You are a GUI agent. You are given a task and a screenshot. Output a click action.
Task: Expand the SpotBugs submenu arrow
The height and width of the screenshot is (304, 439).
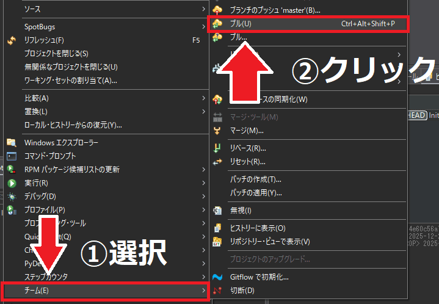tap(203, 27)
